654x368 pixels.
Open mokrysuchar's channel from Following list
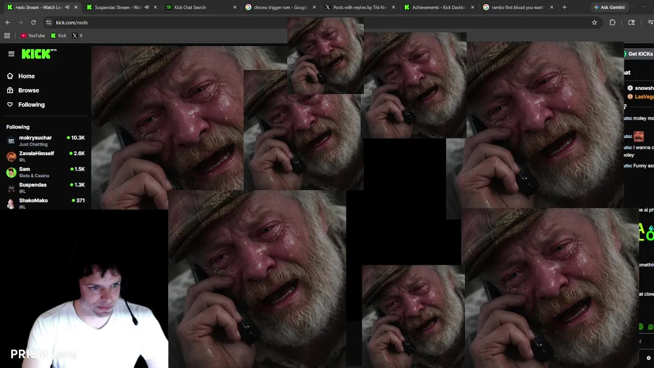[45, 141]
